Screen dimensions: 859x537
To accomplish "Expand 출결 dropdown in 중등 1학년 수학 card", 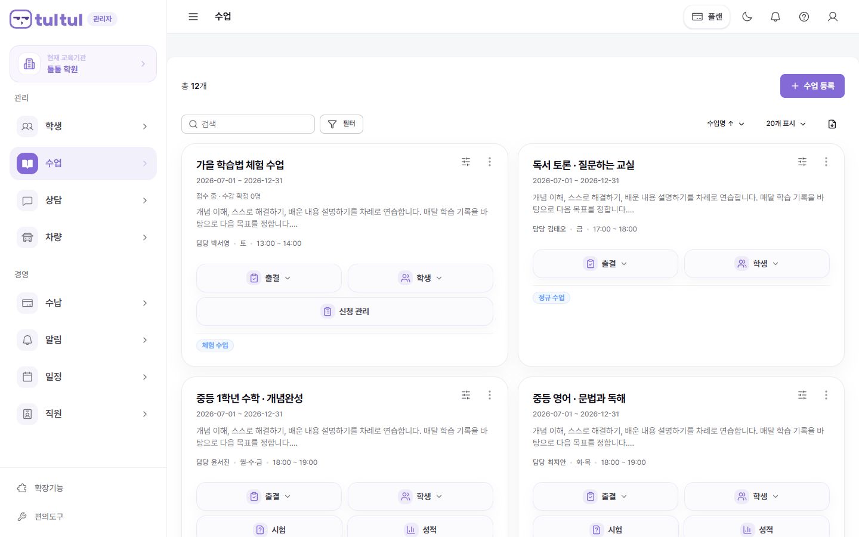I will (x=269, y=496).
